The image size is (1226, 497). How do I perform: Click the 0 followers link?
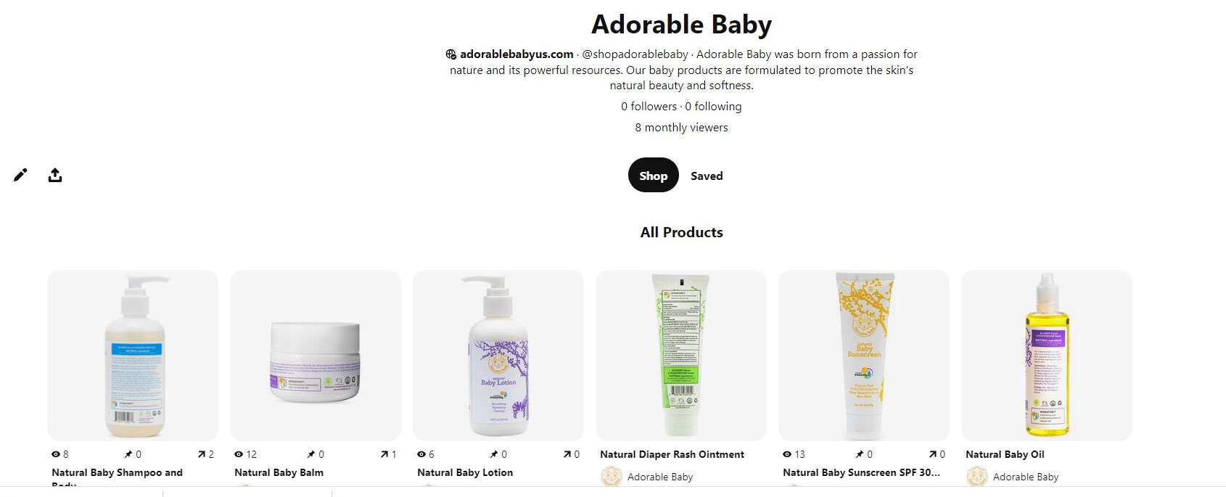(x=649, y=107)
